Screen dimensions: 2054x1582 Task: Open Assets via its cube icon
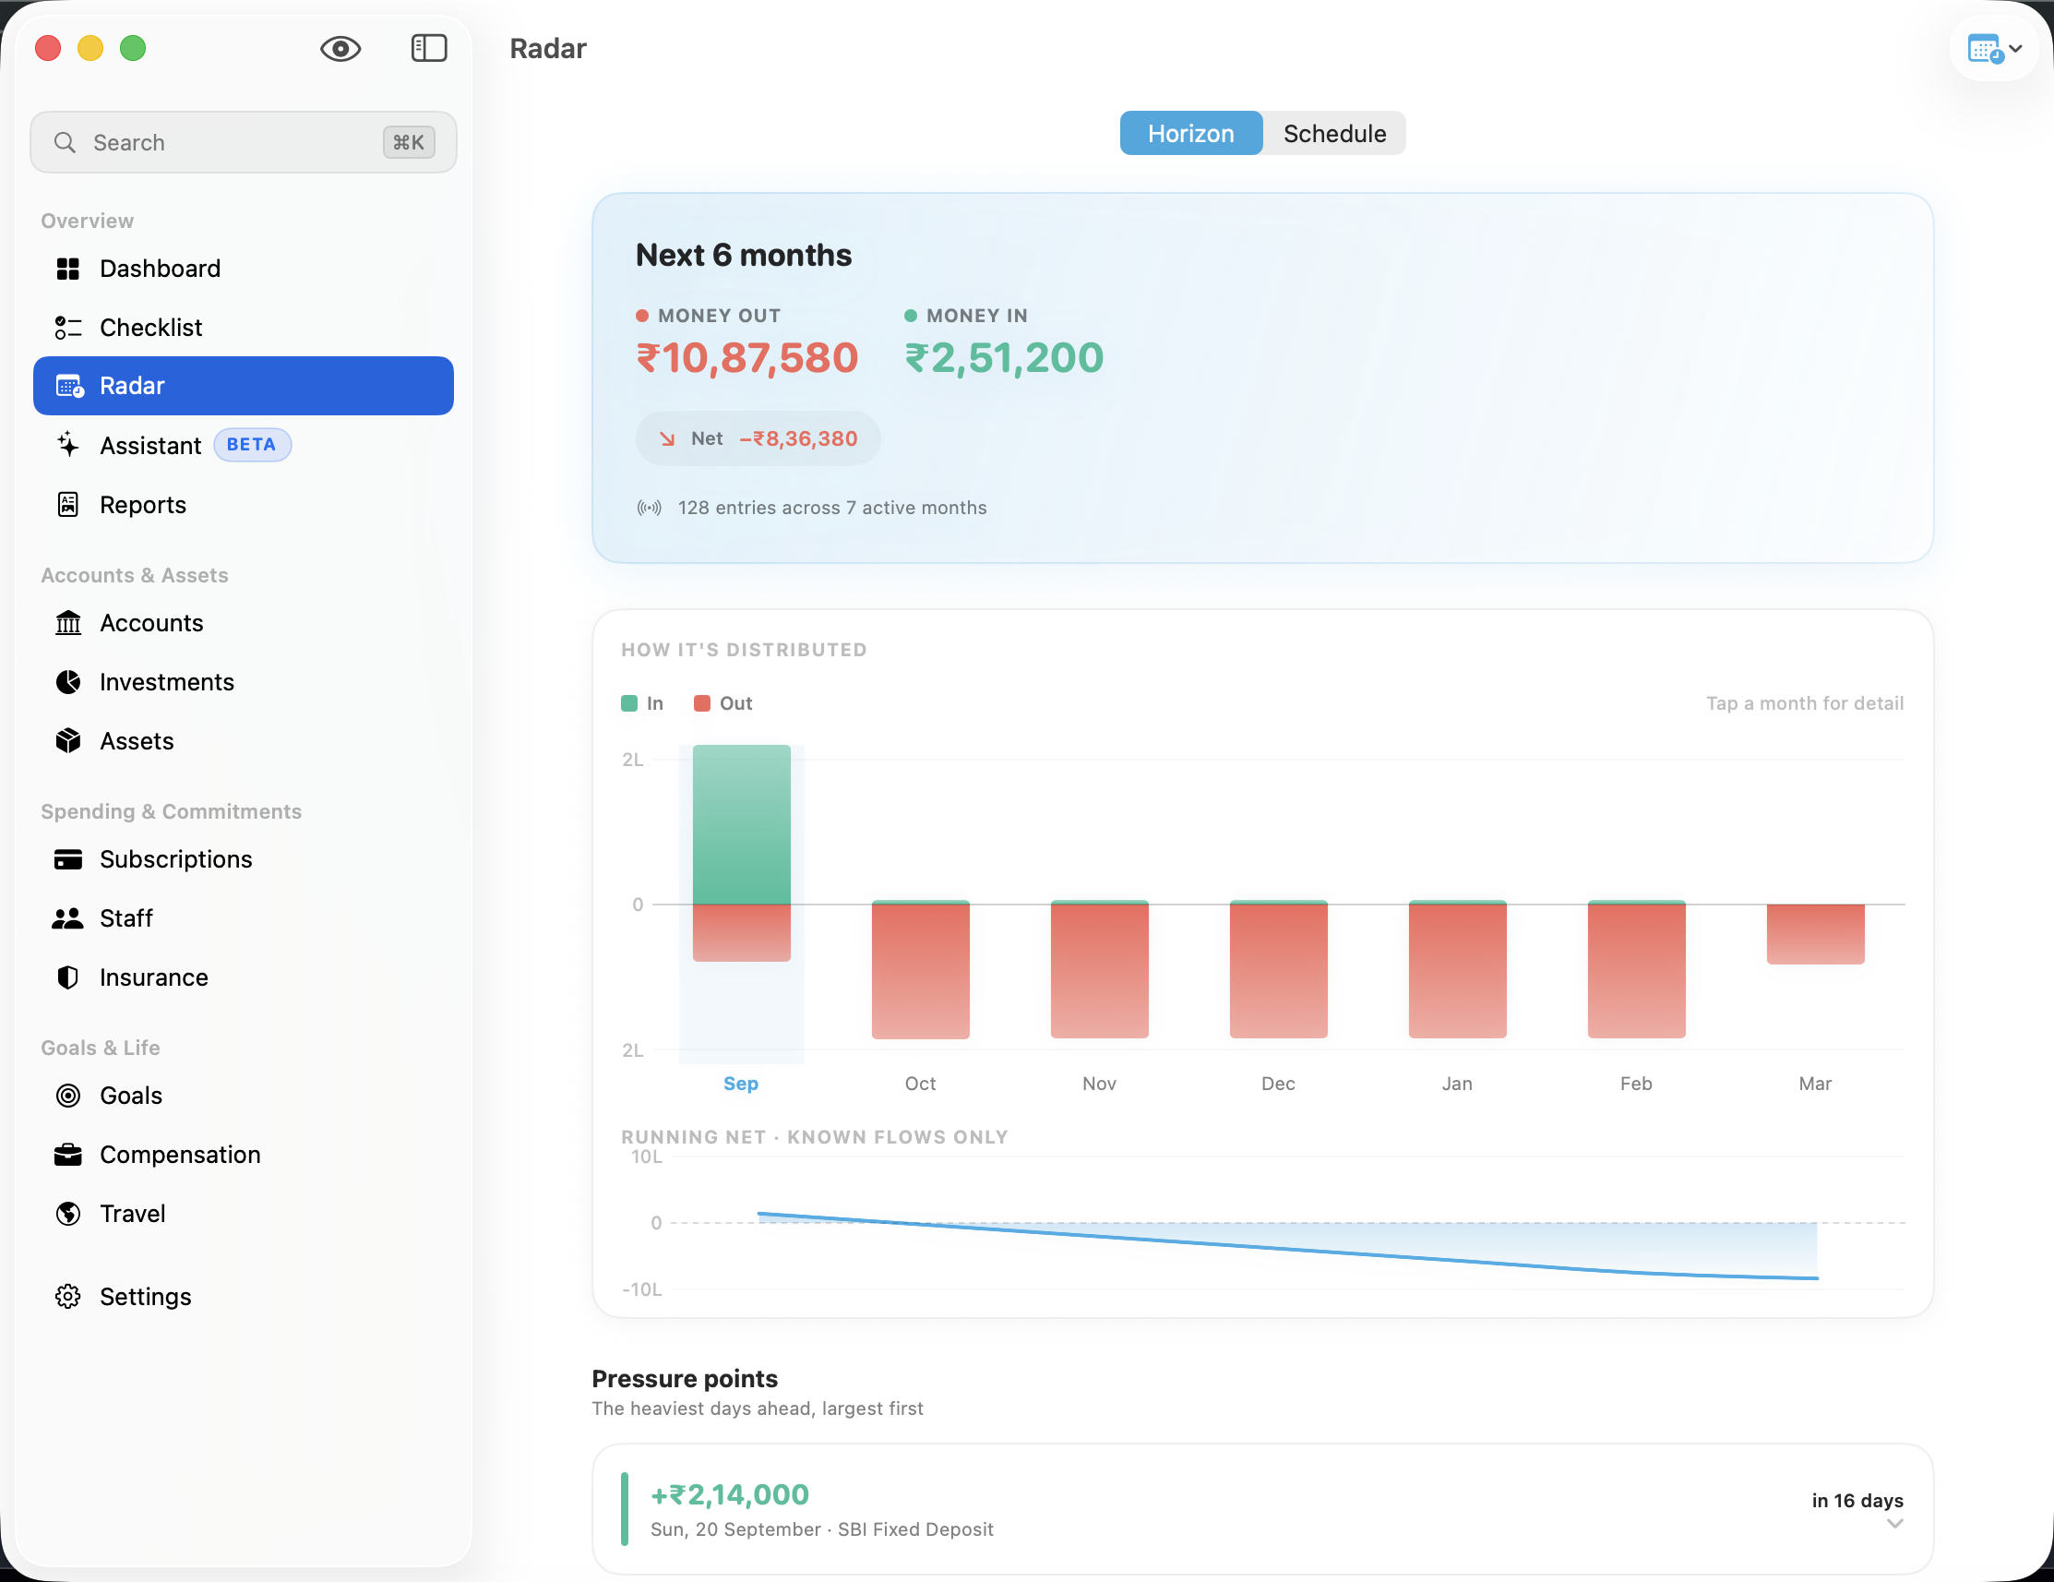[x=67, y=741]
